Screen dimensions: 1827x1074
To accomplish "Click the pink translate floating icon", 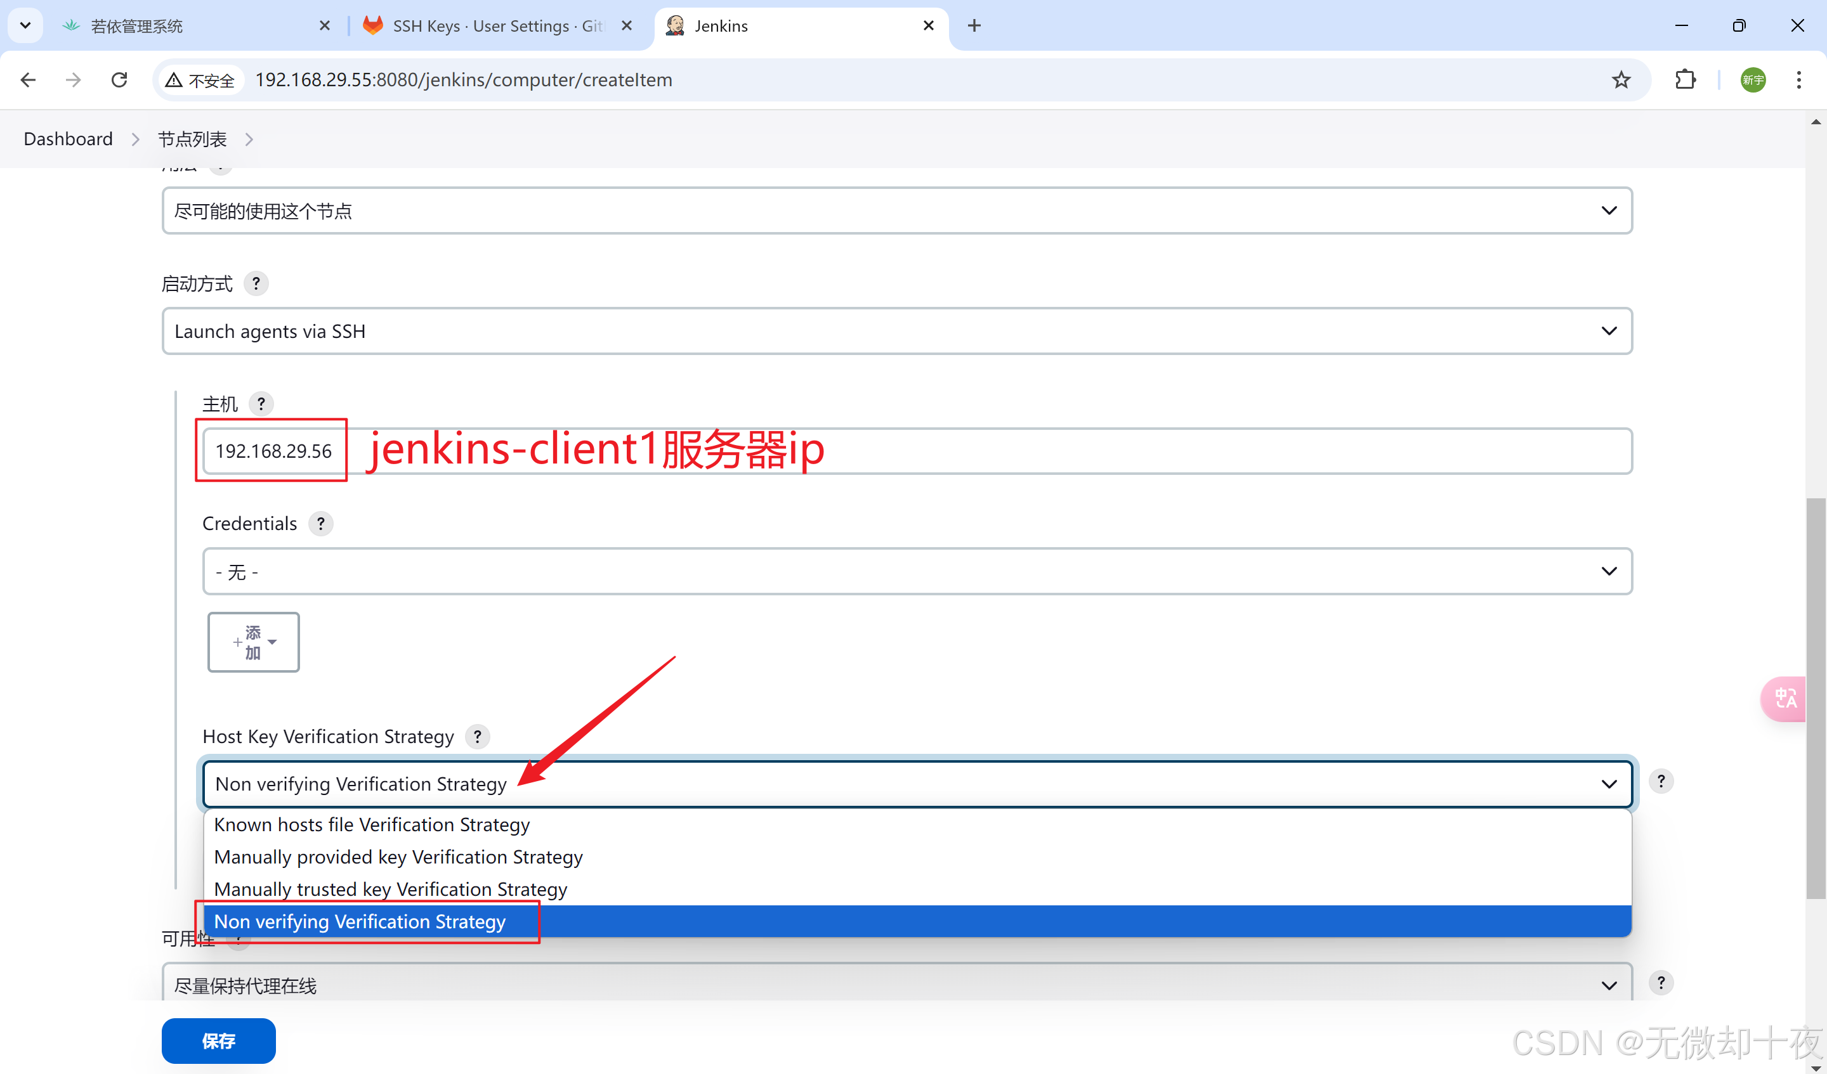I will 1785,699.
